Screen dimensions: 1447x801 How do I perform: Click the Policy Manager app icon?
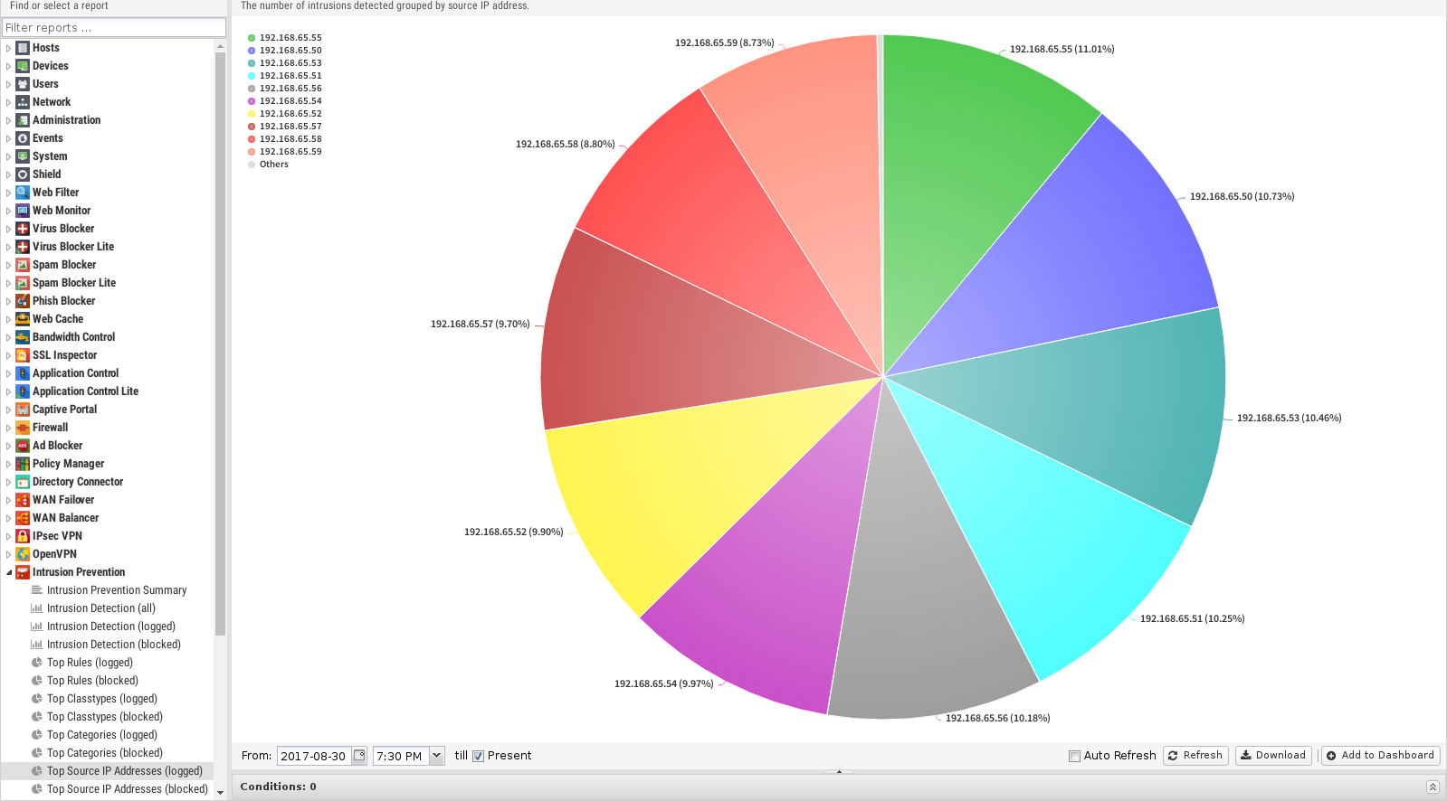(x=23, y=464)
